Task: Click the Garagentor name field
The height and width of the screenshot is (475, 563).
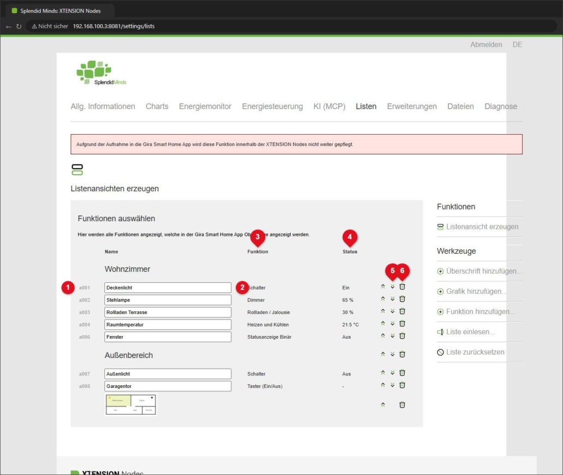Action: [x=168, y=386]
